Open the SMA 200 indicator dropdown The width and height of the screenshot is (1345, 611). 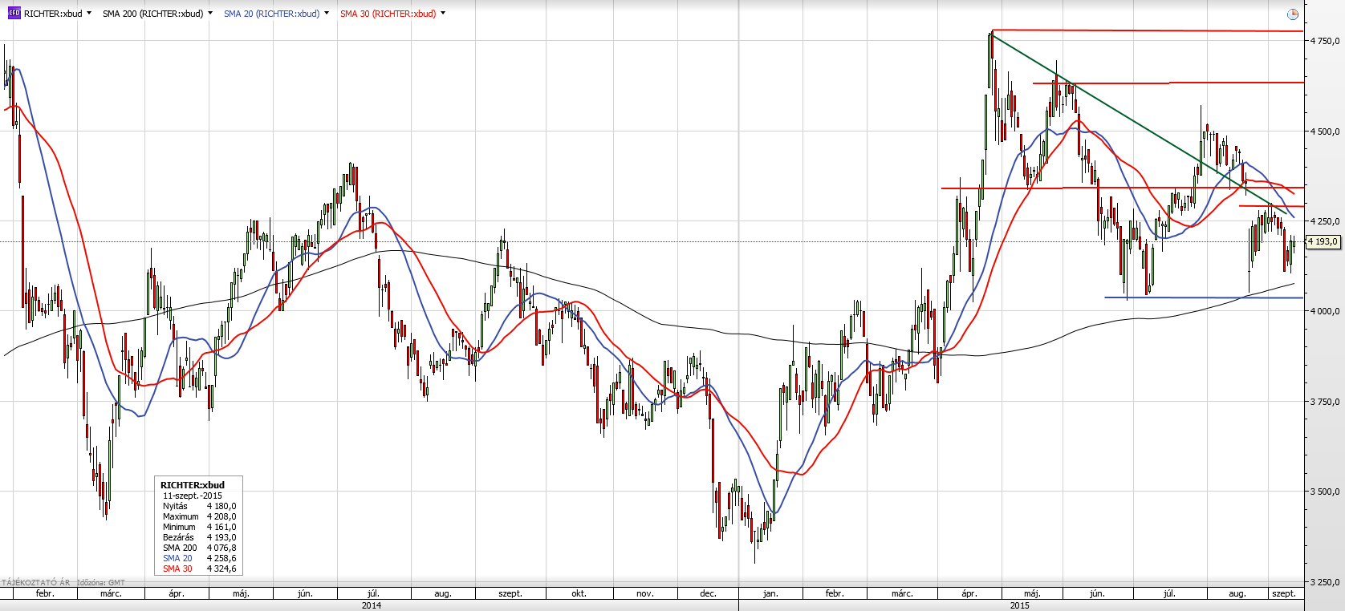[209, 14]
